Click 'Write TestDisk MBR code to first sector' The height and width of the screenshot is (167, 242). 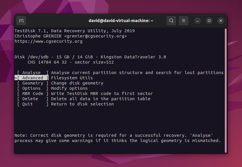click(x=102, y=94)
